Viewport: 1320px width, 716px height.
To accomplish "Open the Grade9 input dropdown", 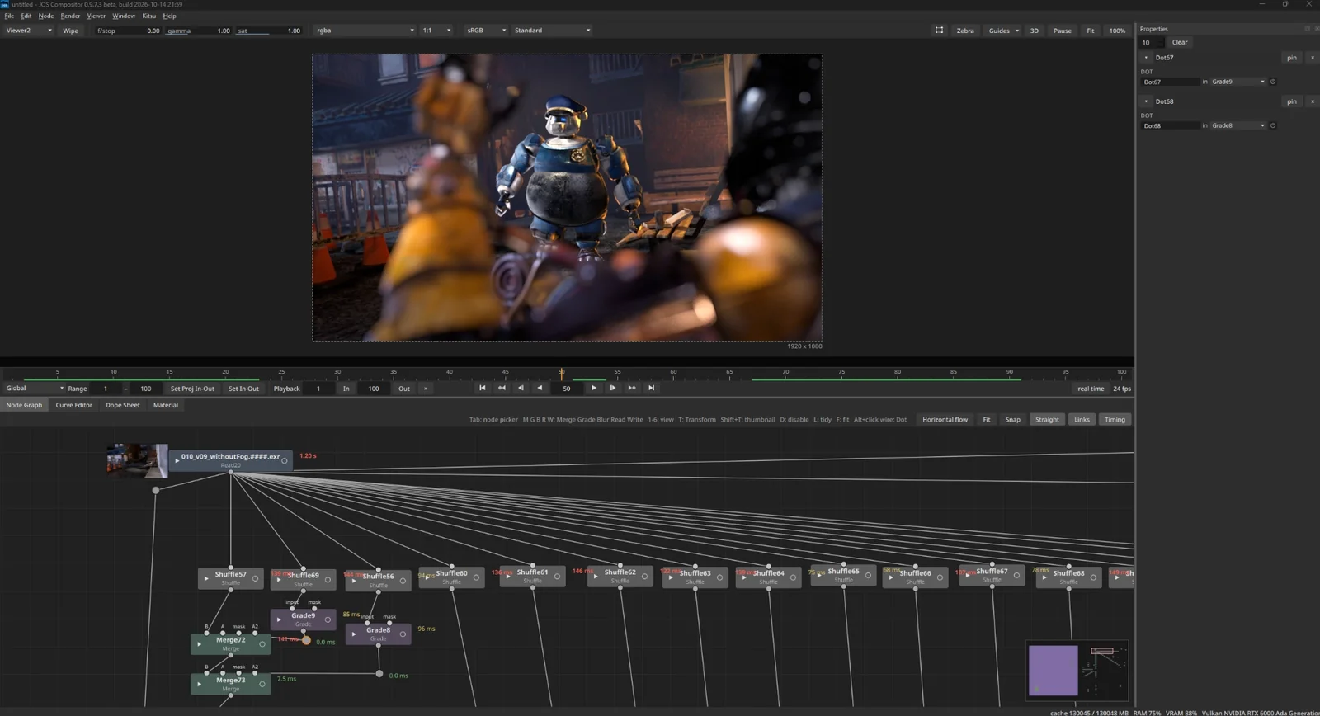I will click(x=1237, y=82).
